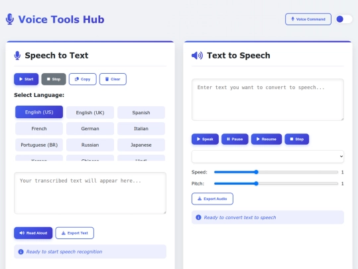Copy the transcribed text

pyautogui.click(x=83, y=79)
